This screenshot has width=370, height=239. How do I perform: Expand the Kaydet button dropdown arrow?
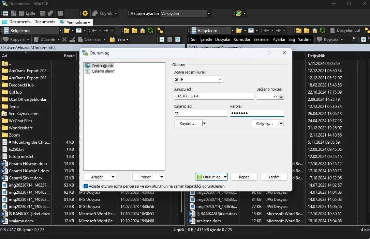coord(204,123)
